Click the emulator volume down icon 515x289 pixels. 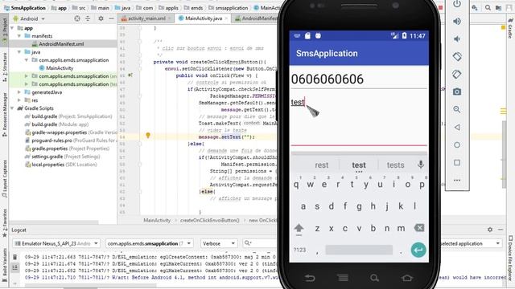tap(457, 39)
